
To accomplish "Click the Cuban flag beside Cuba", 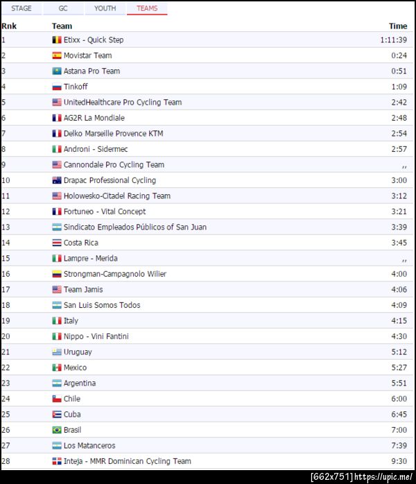I will coord(57,415).
